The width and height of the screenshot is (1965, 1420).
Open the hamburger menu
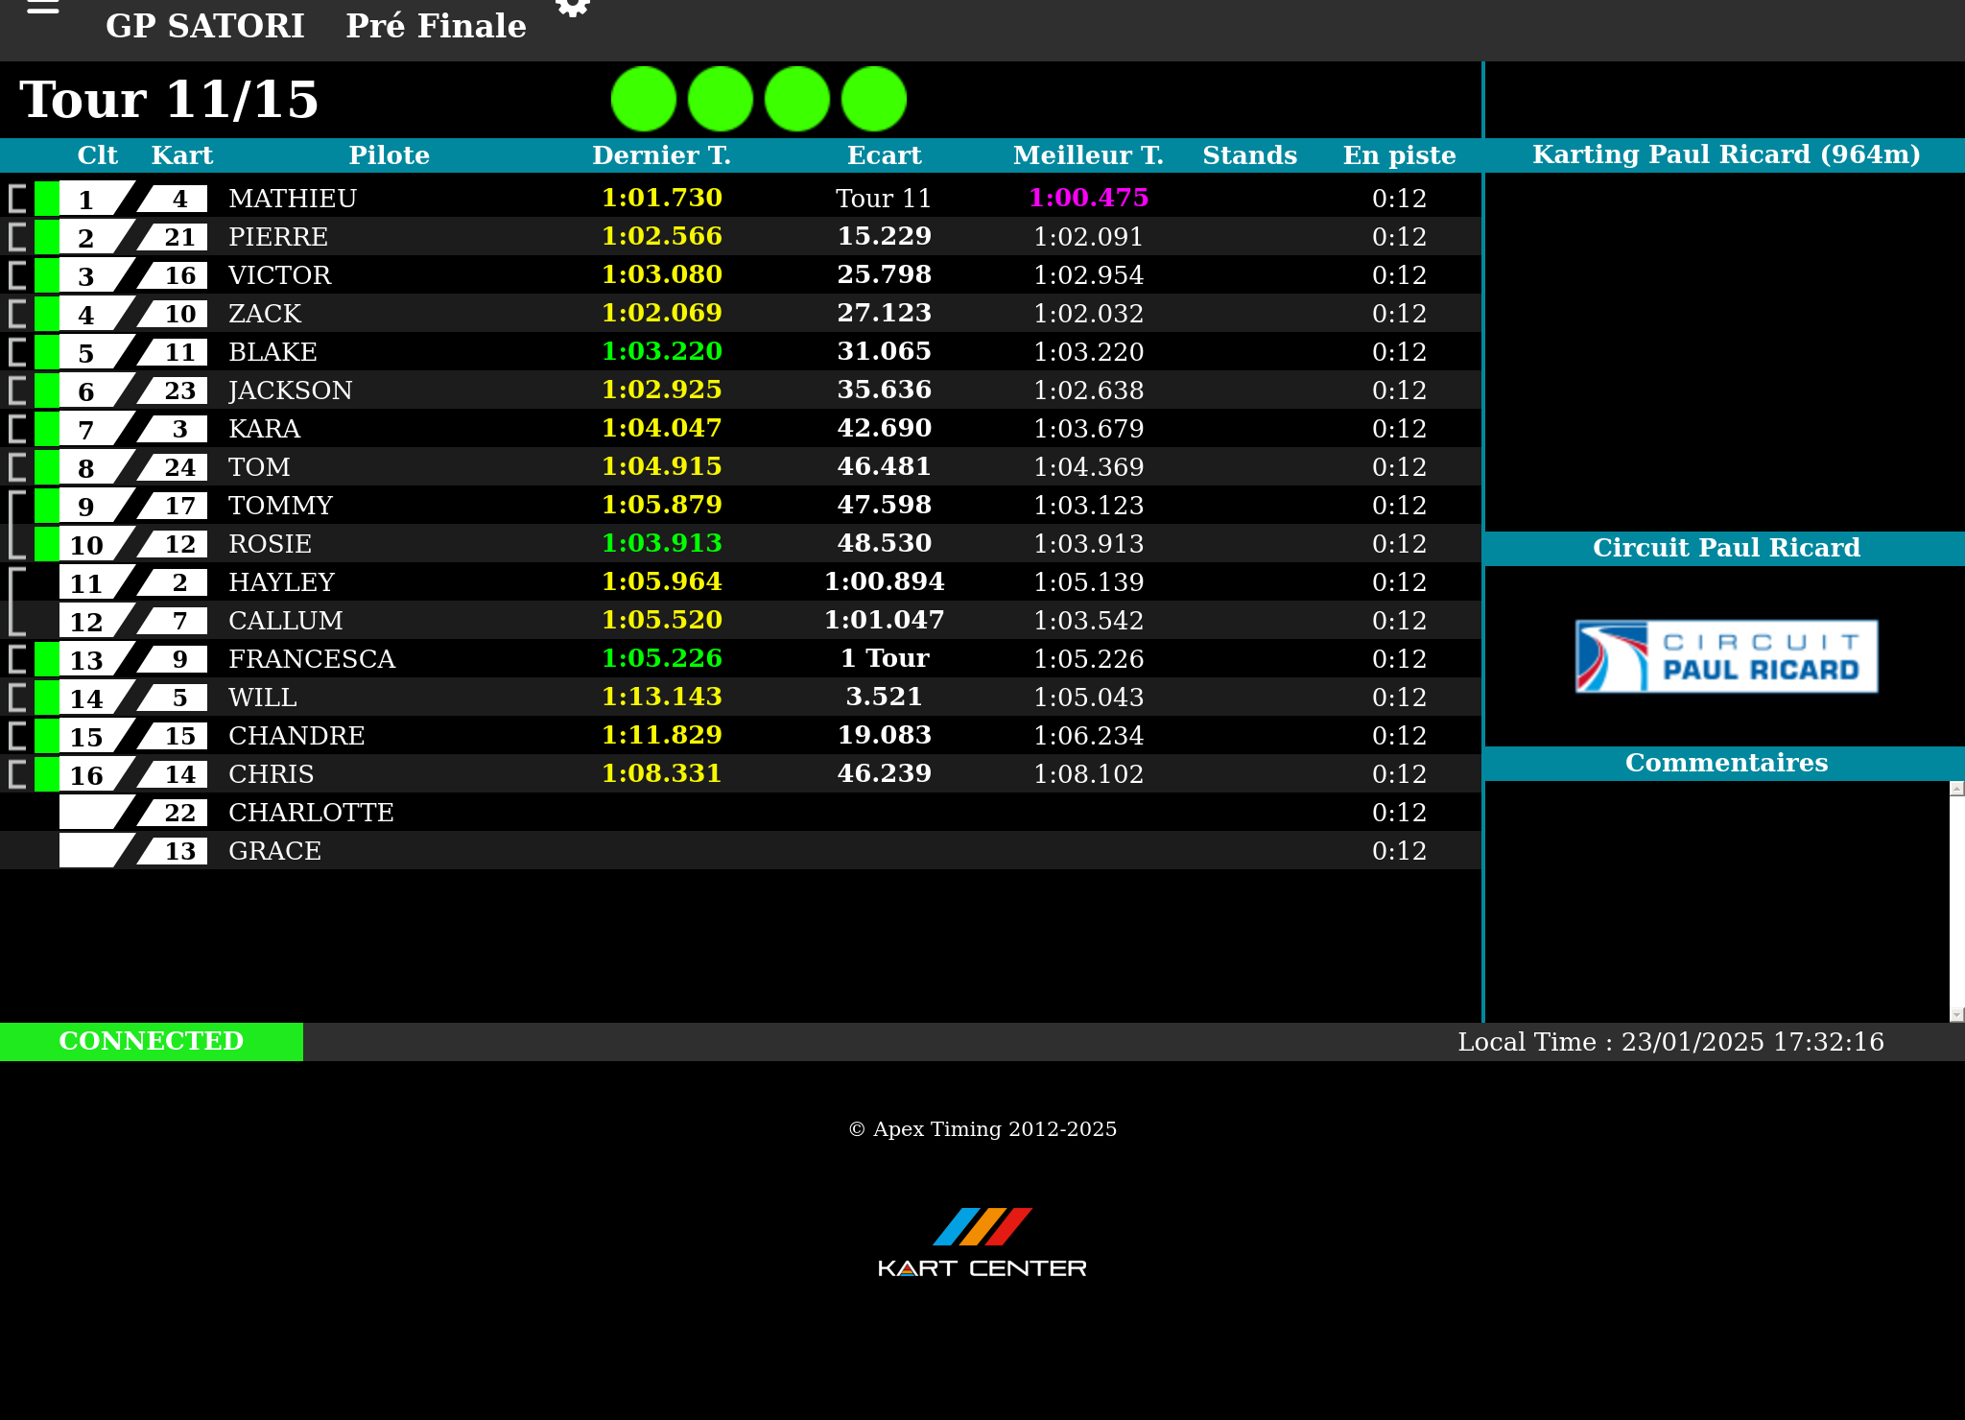click(43, 8)
